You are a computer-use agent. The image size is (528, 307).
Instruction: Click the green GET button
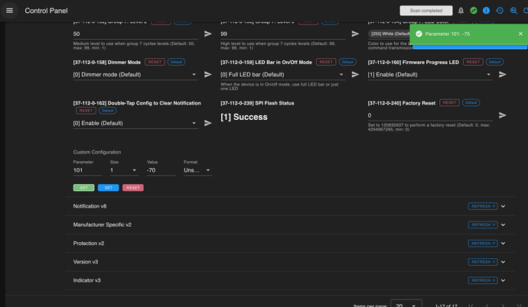click(83, 187)
